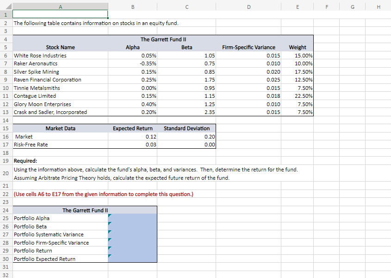Select the Contague Limited weight cell 22.50%
The image size is (391, 278).
tap(298, 96)
